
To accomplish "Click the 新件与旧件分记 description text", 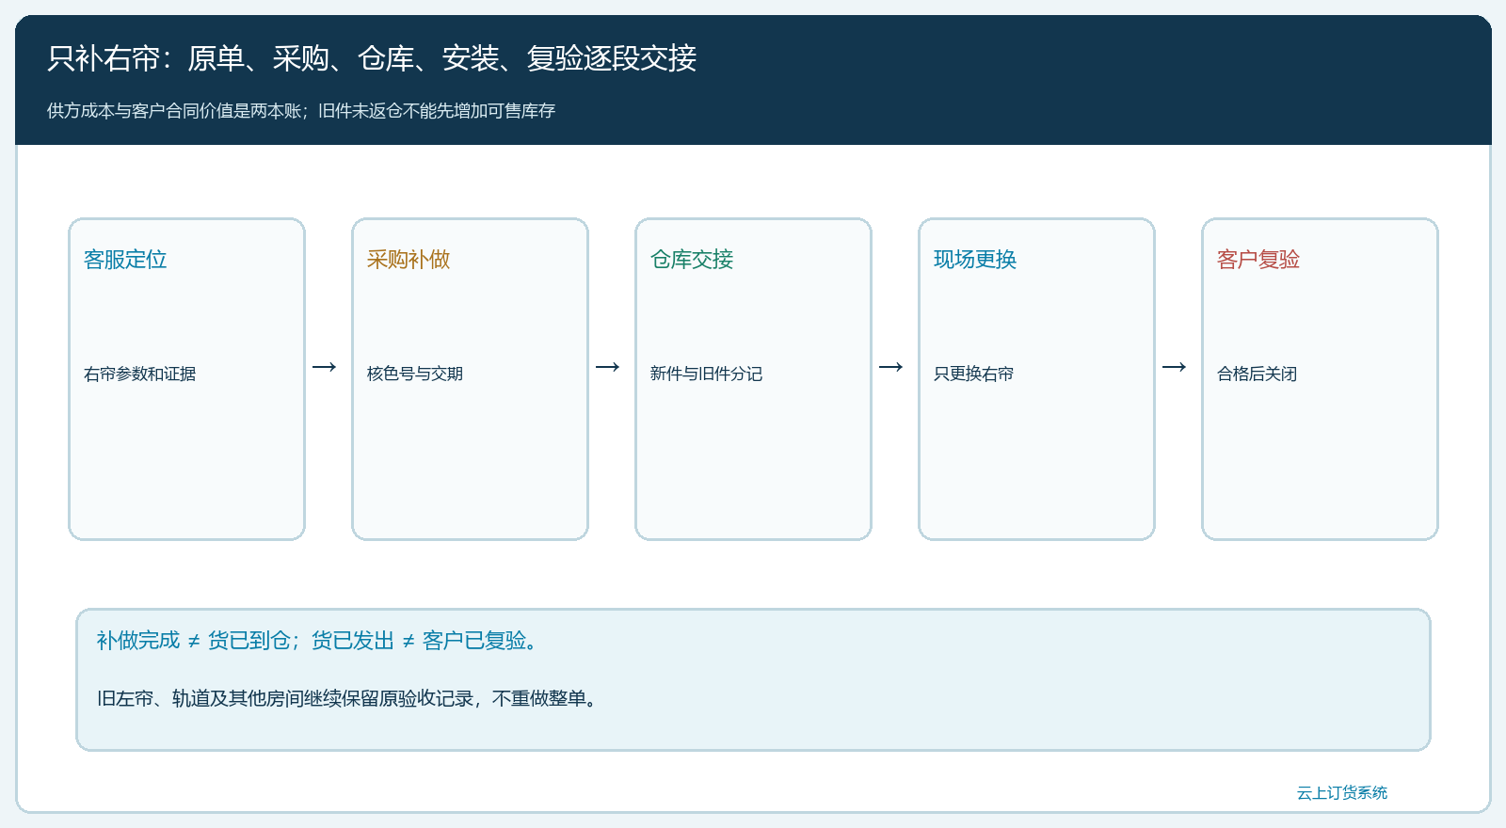I will (706, 374).
